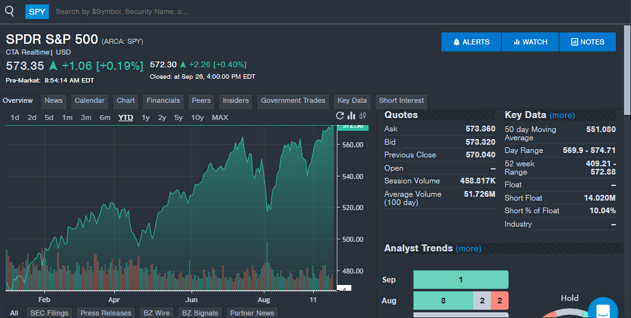View the Peers tab
Viewport: 631px width, 318px height.
[x=201, y=101]
